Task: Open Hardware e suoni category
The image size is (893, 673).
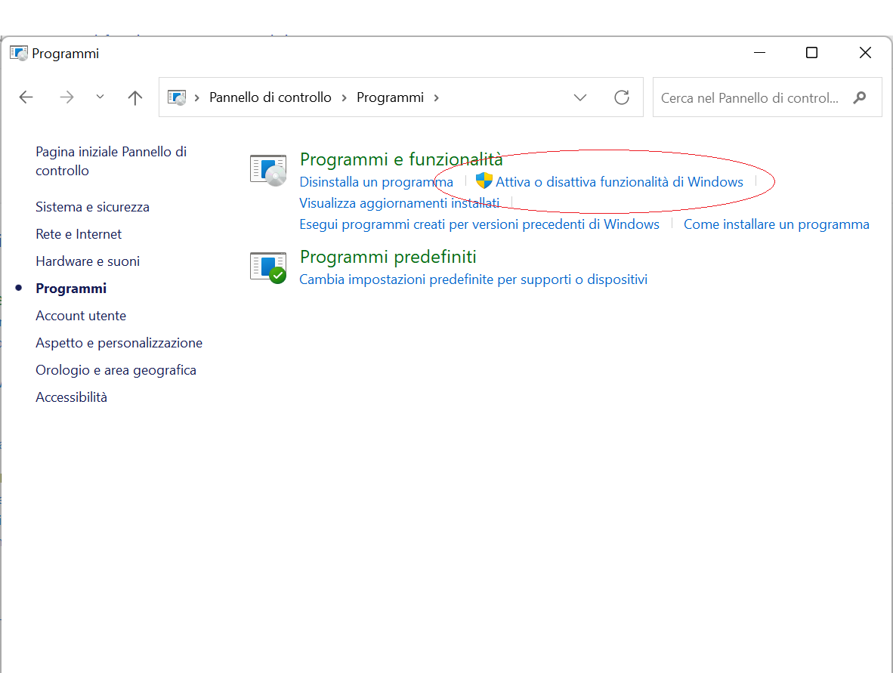Action: pyautogui.click(x=88, y=261)
